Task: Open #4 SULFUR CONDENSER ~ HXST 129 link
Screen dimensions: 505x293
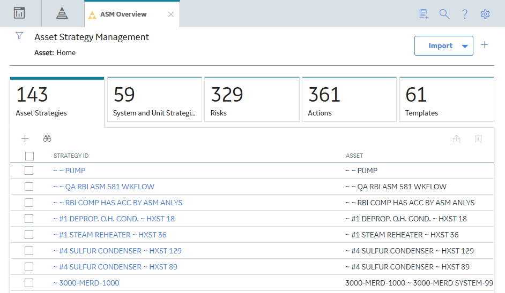Action: 117,251
